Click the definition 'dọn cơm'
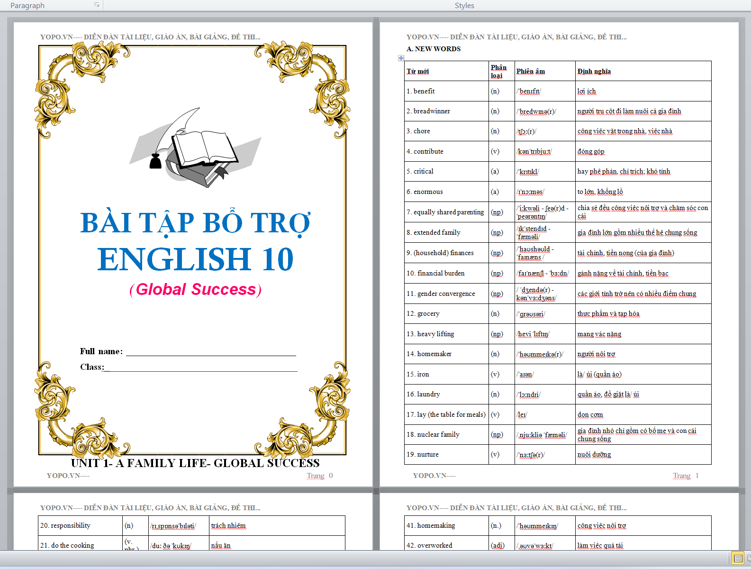 (x=590, y=414)
